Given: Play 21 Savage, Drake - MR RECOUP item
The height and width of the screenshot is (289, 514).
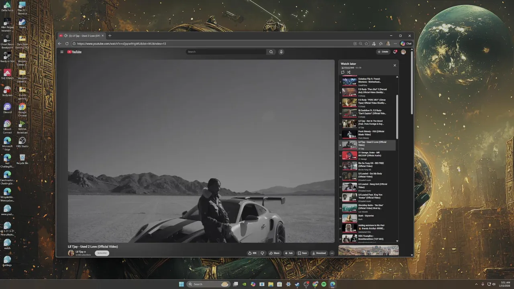Looking at the screenshot, I should pos(367,155).
